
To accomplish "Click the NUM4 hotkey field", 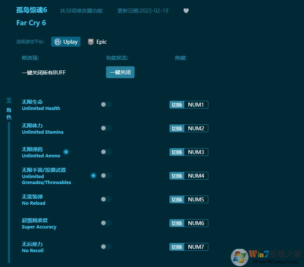I will pyautogui.click(x=196, y=176).
